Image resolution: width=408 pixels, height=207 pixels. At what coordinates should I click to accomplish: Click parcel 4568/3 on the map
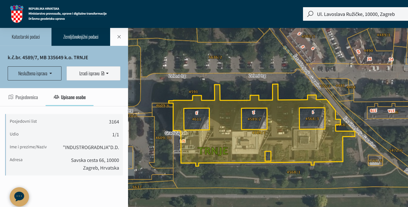(x=312, y=119)
